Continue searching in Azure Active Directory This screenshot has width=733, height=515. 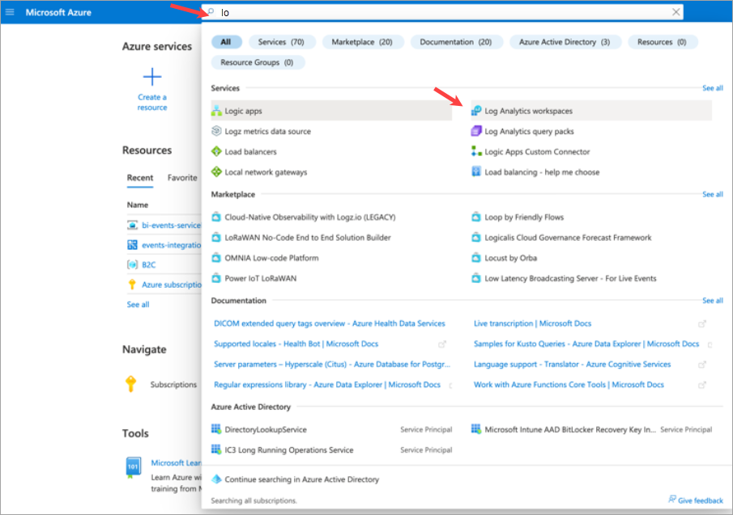tap(301, 479)
